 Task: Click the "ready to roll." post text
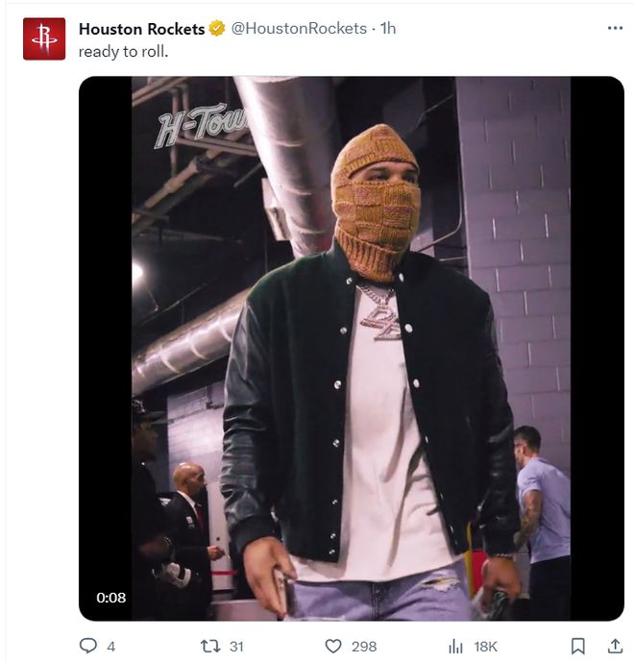point(124,51)
